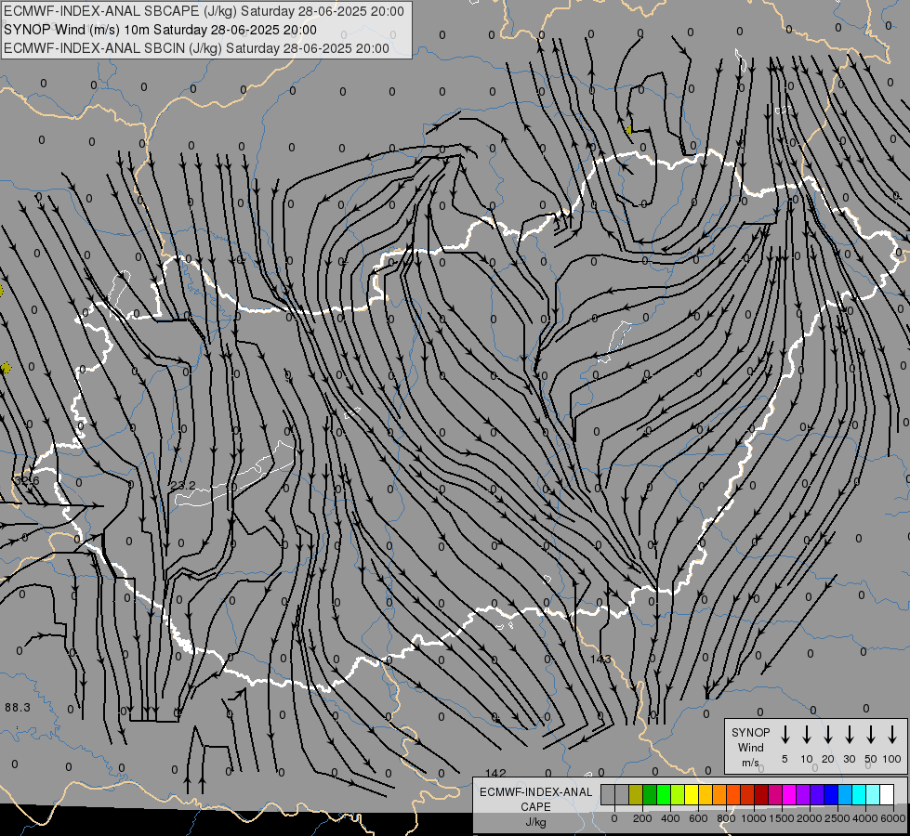Click the 100 m/s wind arrow symbol
Image resolution: width=910 pixels, height=836 pixels.
pyautogui.click(x=892, y=735)
